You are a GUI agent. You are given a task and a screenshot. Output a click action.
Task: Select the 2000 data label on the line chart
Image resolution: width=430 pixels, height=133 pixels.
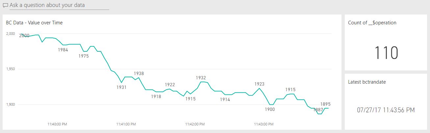tap(24, 36)
